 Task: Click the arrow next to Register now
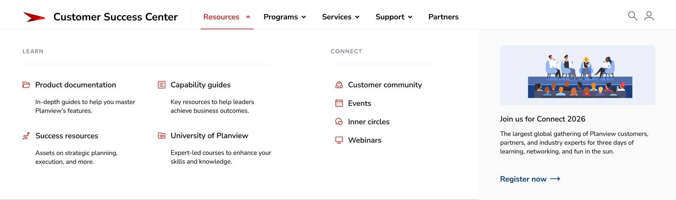(555, 179)
